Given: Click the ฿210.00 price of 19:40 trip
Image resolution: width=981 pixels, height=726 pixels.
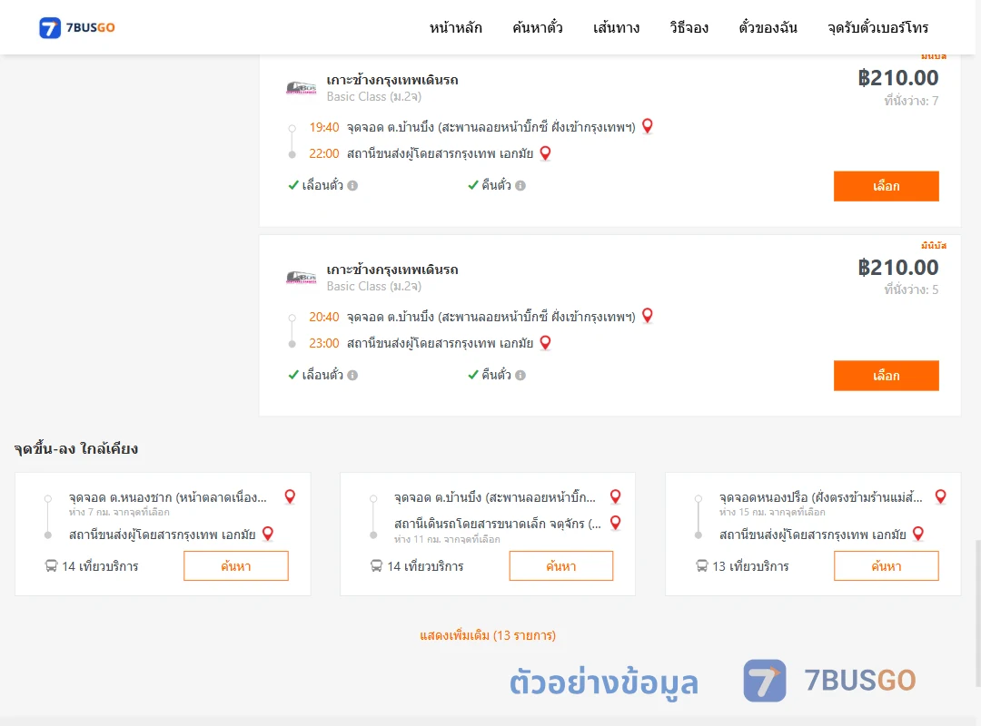Looking at the screenshot, I should coord(897,78).
